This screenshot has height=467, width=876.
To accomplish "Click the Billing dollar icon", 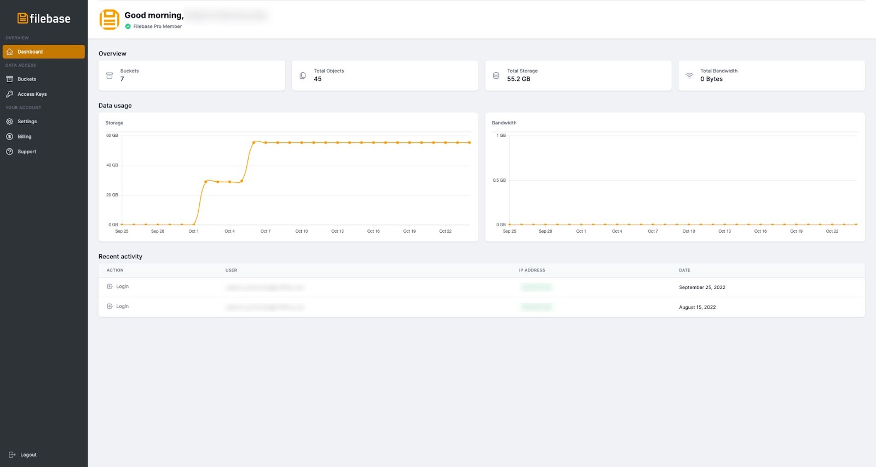I will coord(10,137).
